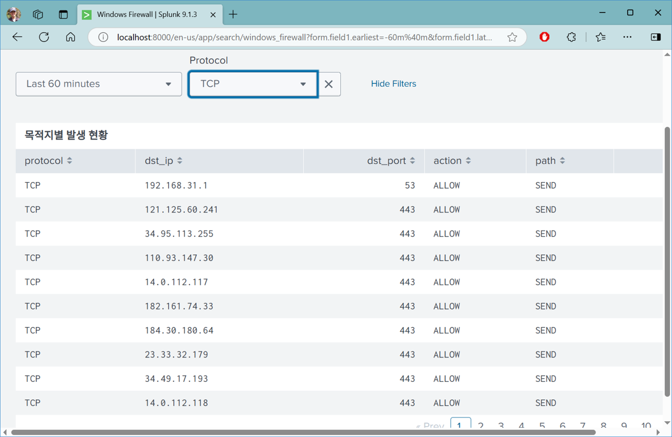Image resolution: width=672 pixels, height=437 pixels.
Task: Maximize the browser window
Action: point(630,13)
